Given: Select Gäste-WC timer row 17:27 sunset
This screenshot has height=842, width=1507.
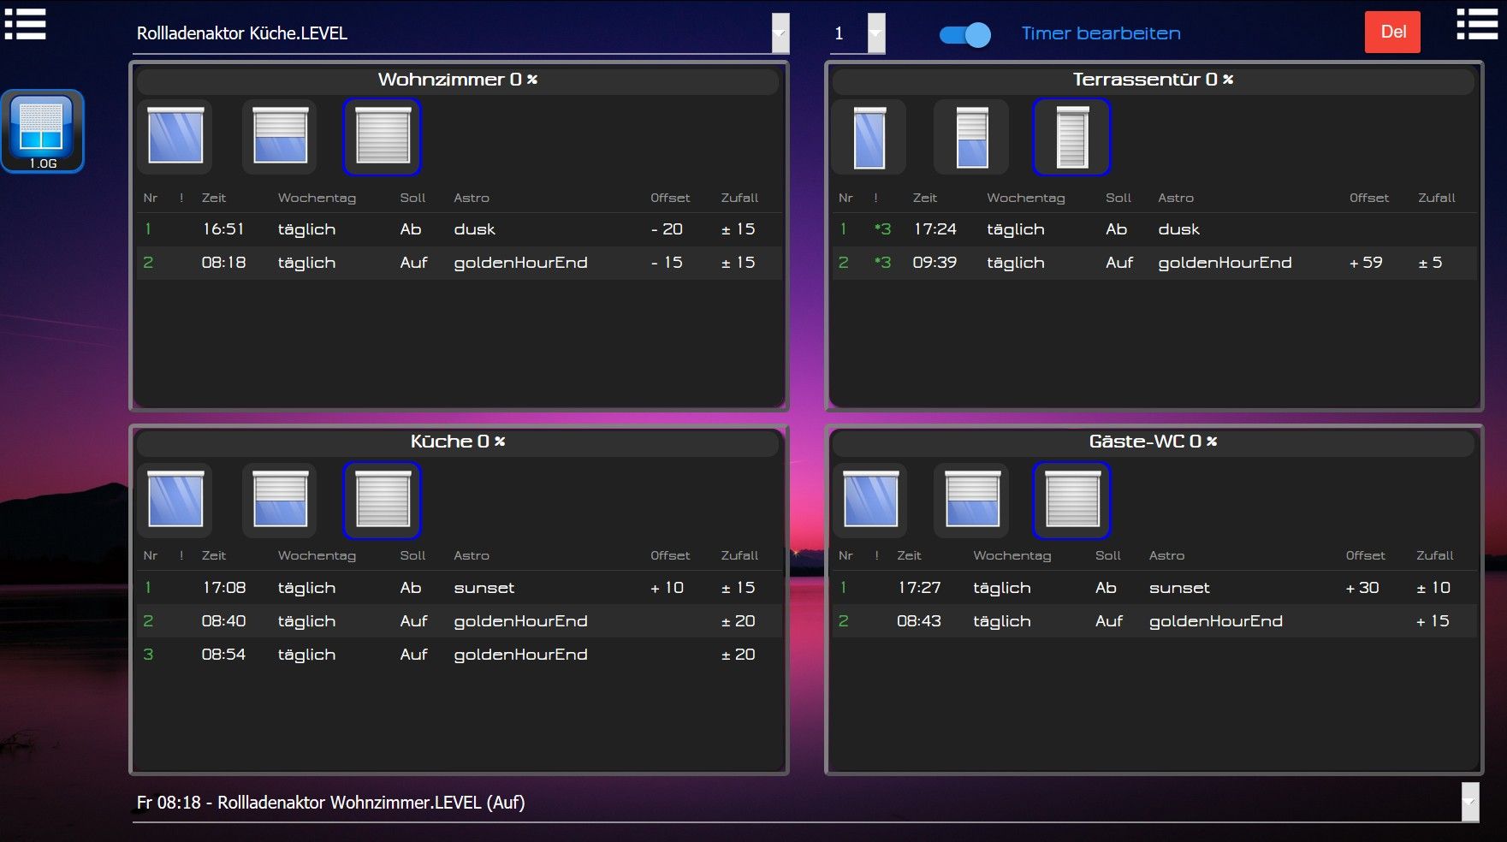Looking at the screenshot, I should (1154, 588).
